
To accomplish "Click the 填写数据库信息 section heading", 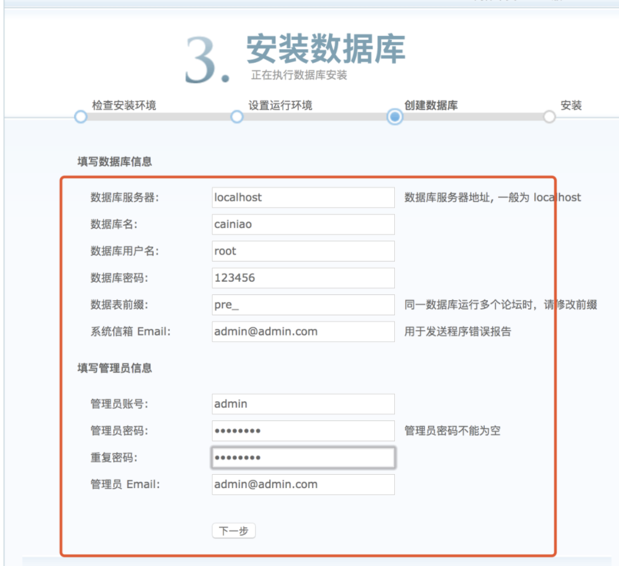I will [x=115, y=161].
